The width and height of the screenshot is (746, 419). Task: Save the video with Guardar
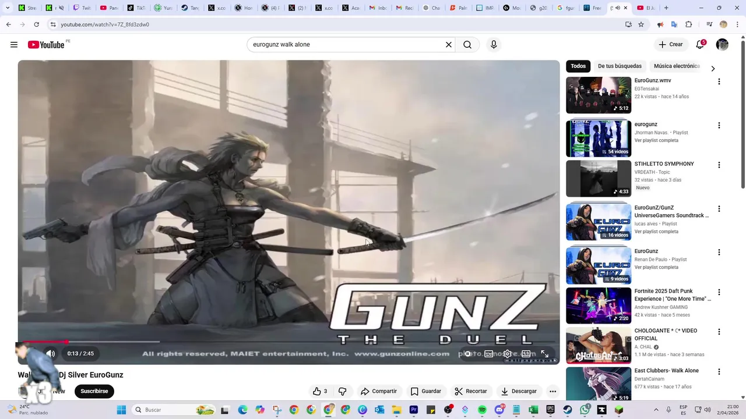(425, 391)
